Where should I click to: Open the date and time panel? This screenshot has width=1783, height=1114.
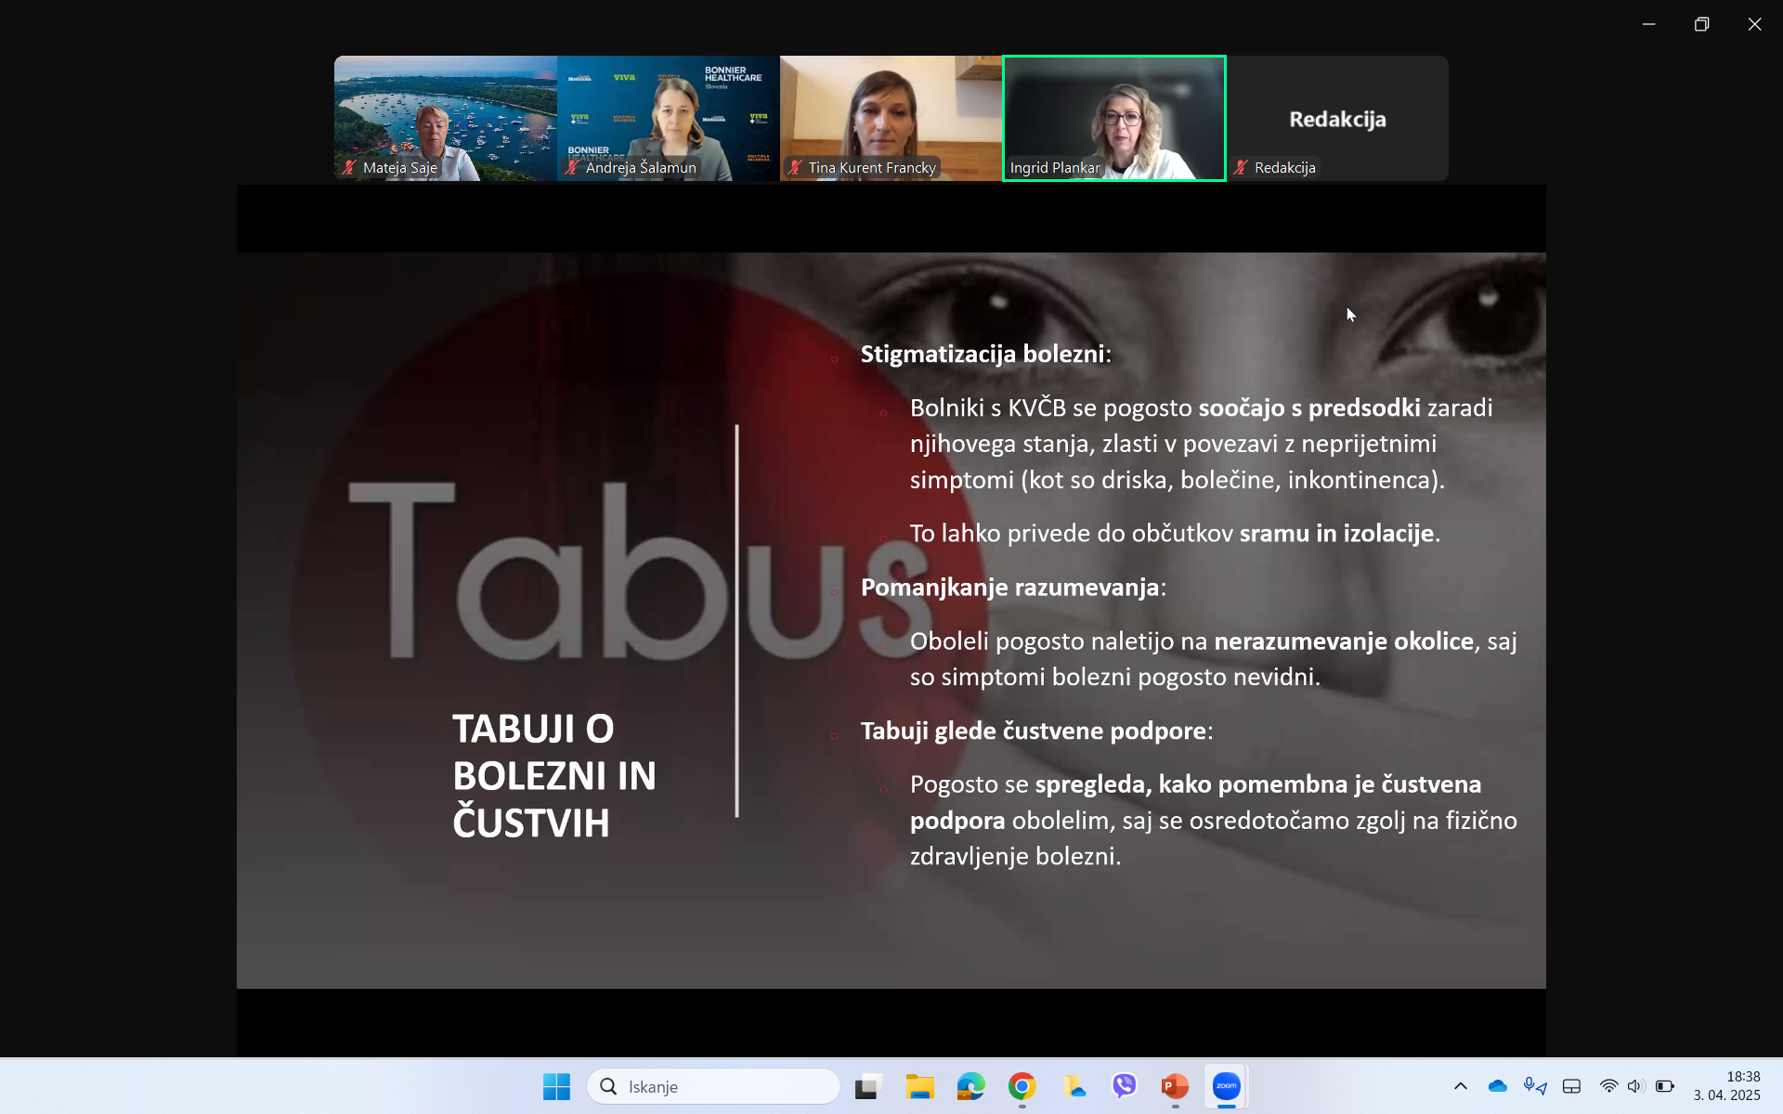click(x=1726, y=1086)
